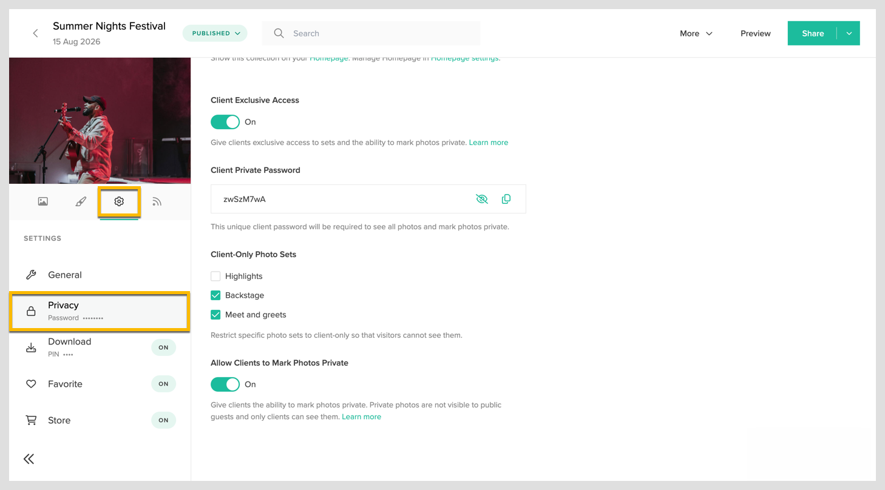Click the search magnifier icon
This screenshot has height=490, width=885.
(x=279, y=33)
